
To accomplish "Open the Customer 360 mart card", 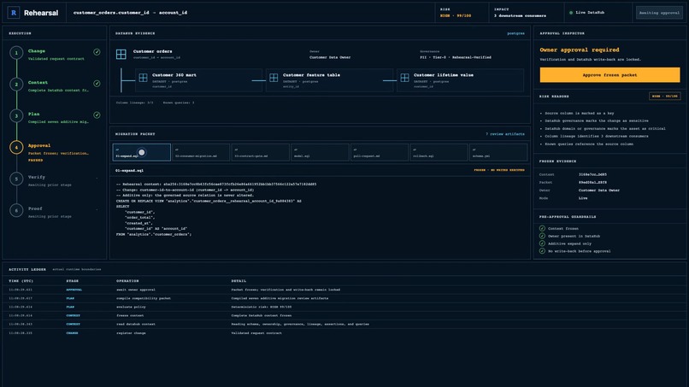I will (x=198, y=80).
